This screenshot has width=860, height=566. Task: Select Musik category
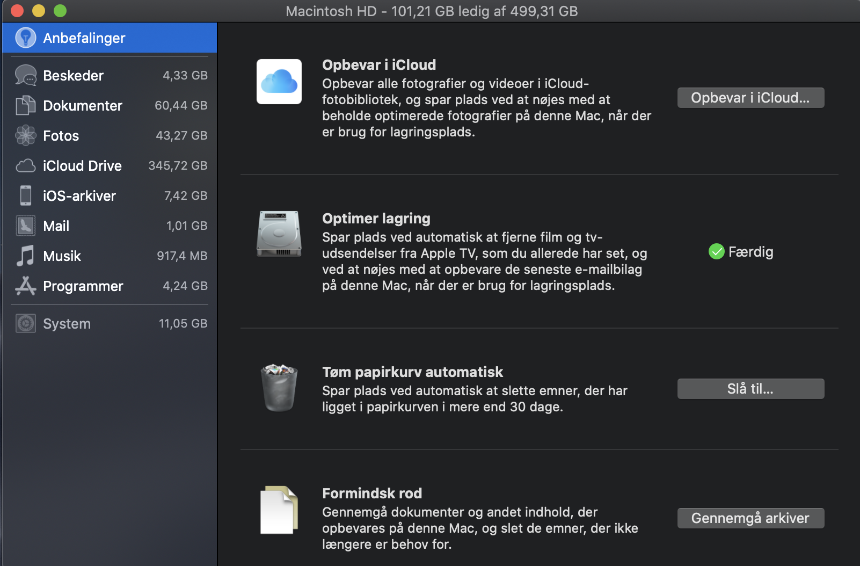[110, 256]
